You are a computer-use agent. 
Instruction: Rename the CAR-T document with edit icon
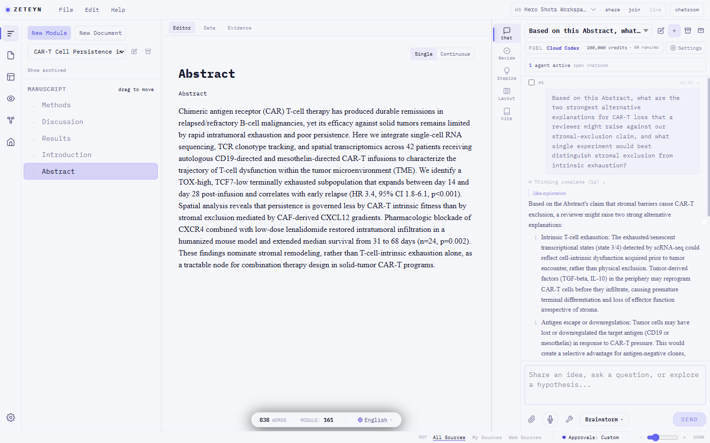(x=134, y=51)
